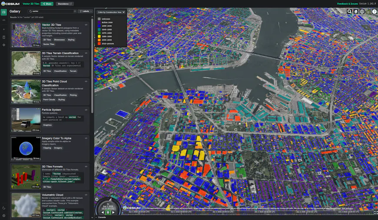View code for Imagery Color To Alpha card
Viewport: 378px width, 220px height.
tap(86, 138)
